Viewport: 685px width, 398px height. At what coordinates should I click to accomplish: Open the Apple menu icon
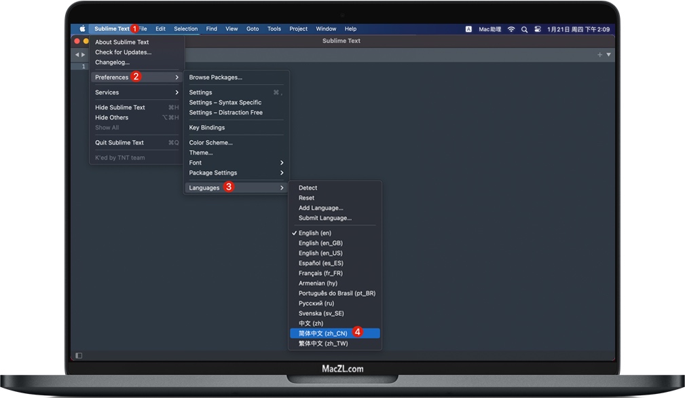pos(82,29)
